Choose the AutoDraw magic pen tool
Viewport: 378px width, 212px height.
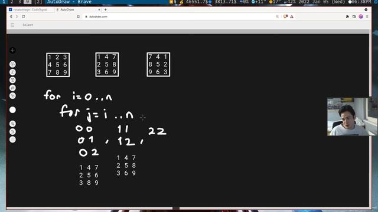tap(12, 64)
